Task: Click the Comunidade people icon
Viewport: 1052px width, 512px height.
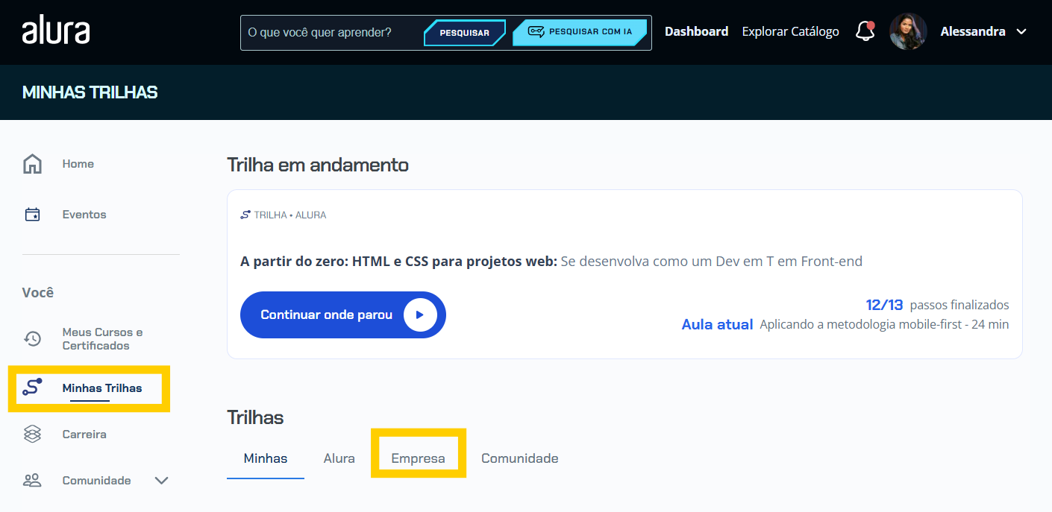Action: tap(32, 481)
